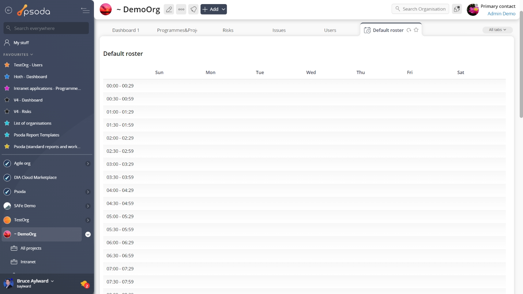523x294 pixels.
Task: Click the switch view icon near search
Action: click(457, 9)
